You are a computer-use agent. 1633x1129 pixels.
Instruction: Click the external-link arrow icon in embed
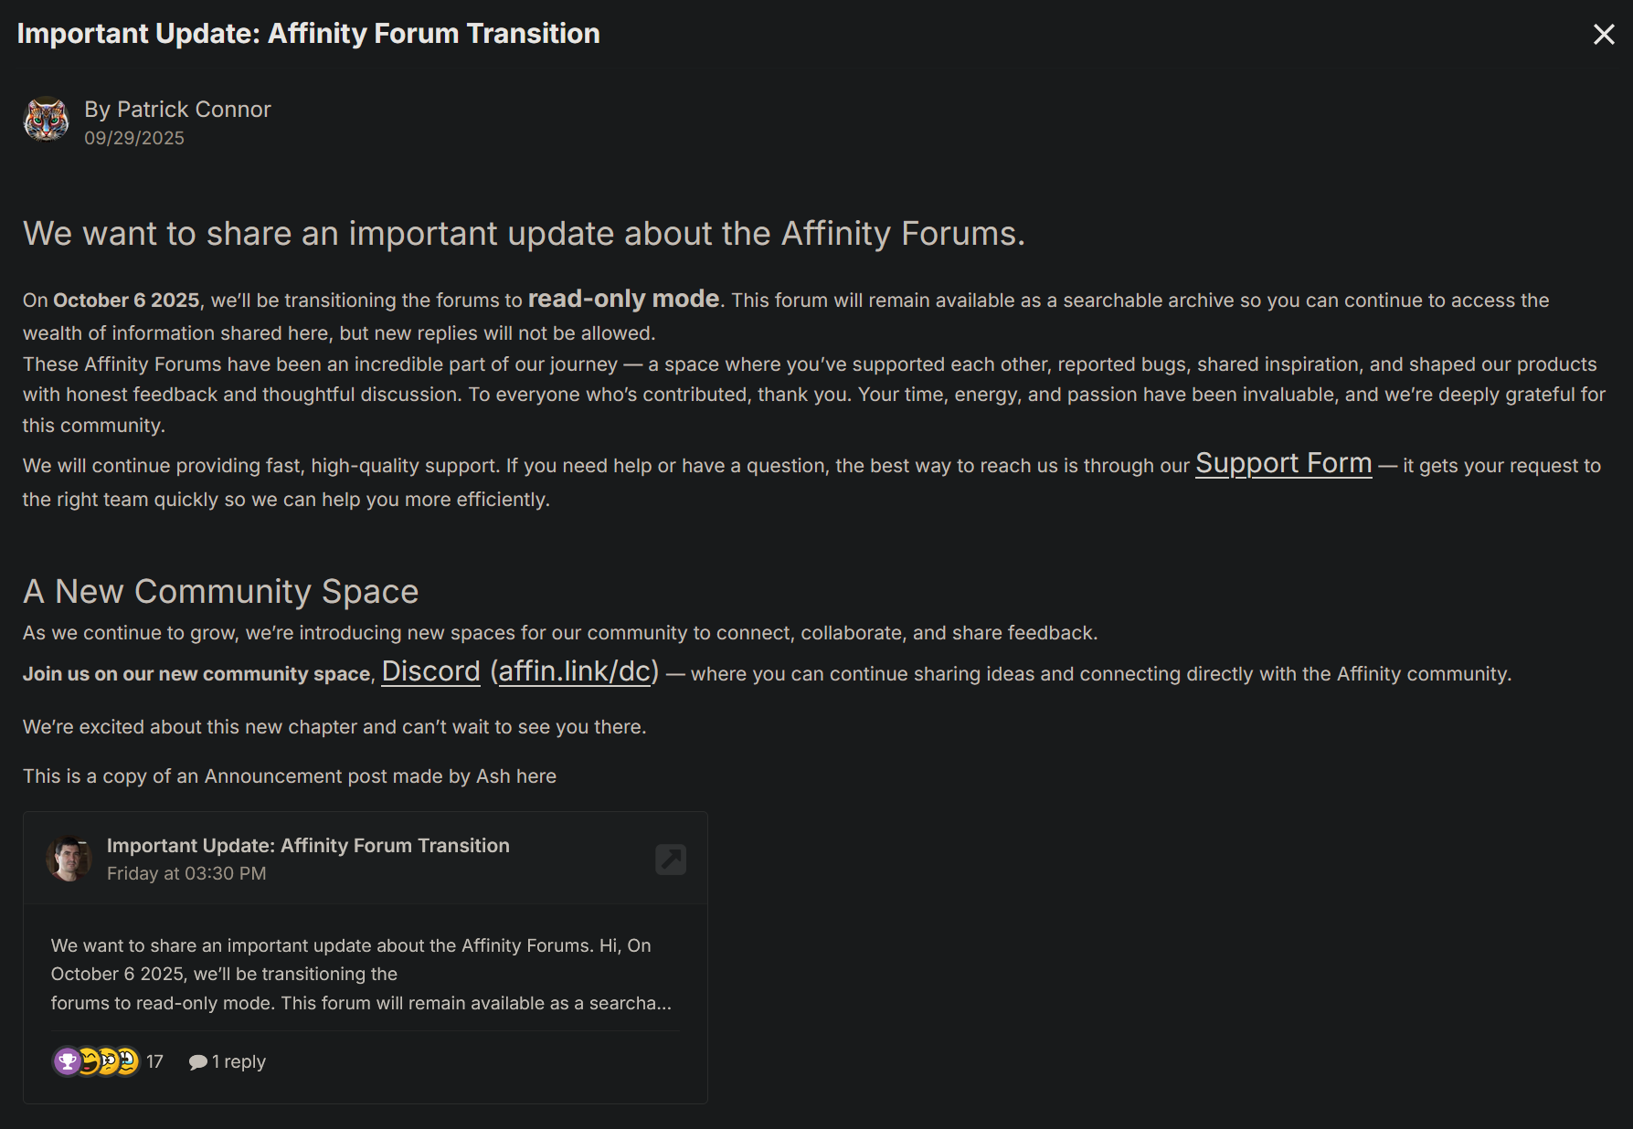click(671, 859)
